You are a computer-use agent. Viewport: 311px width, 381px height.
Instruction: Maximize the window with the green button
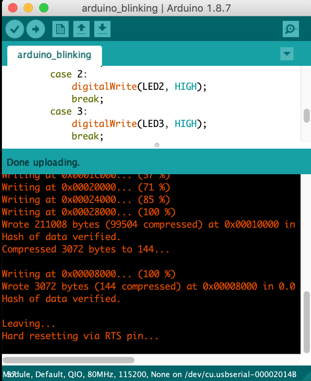tap(44, 8)
